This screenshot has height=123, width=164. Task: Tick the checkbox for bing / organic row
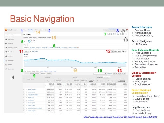pos(24,100)
